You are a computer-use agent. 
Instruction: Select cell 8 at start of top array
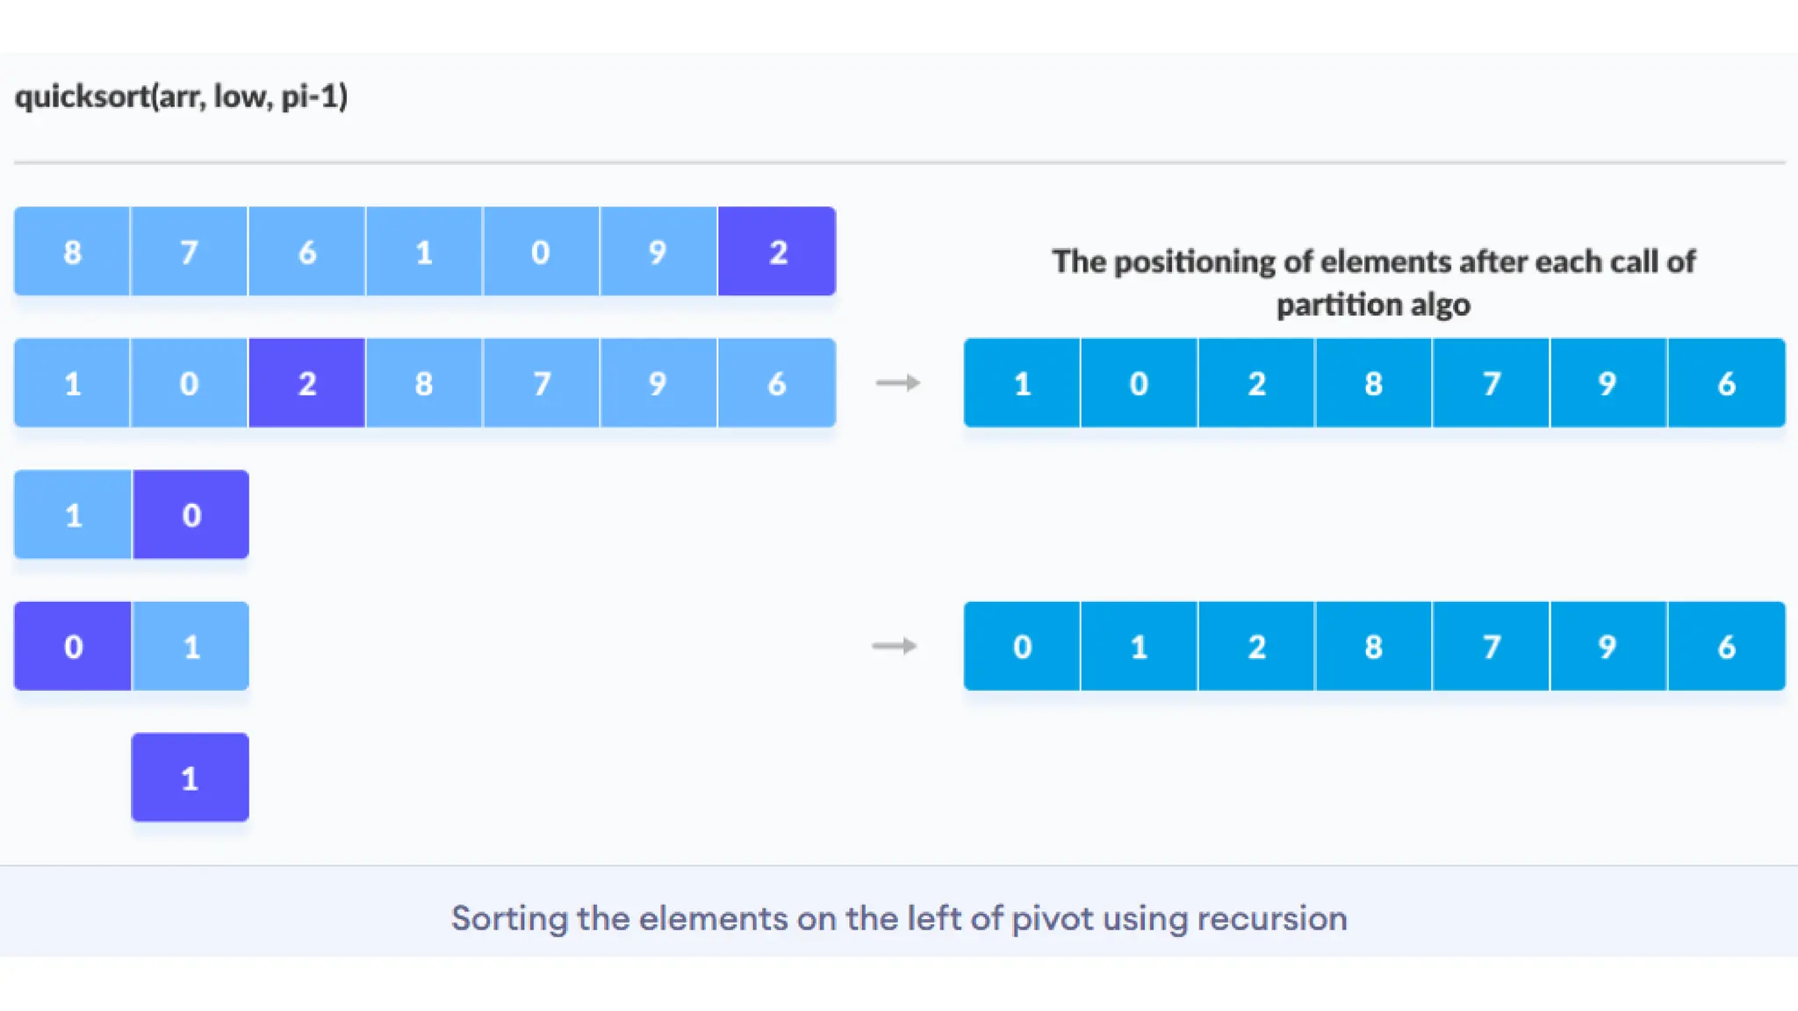tap(72, 251)
